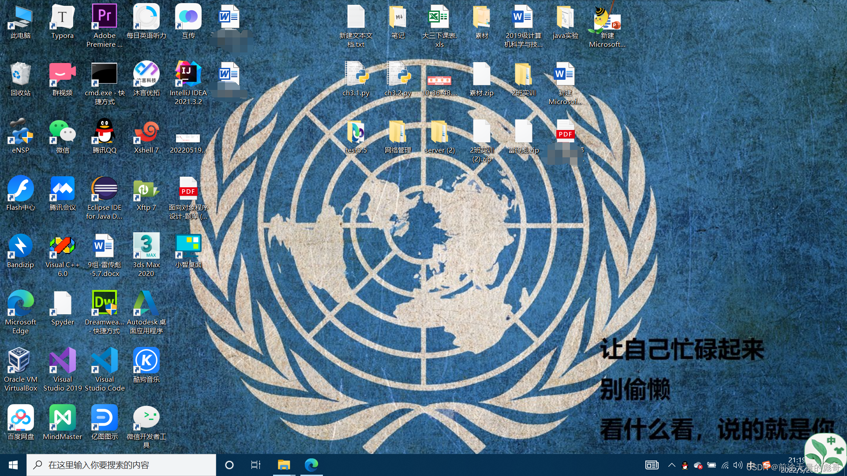Open Task View from the taskbar
This screenshot has height=476, width=847.
(x=255, y=465)
